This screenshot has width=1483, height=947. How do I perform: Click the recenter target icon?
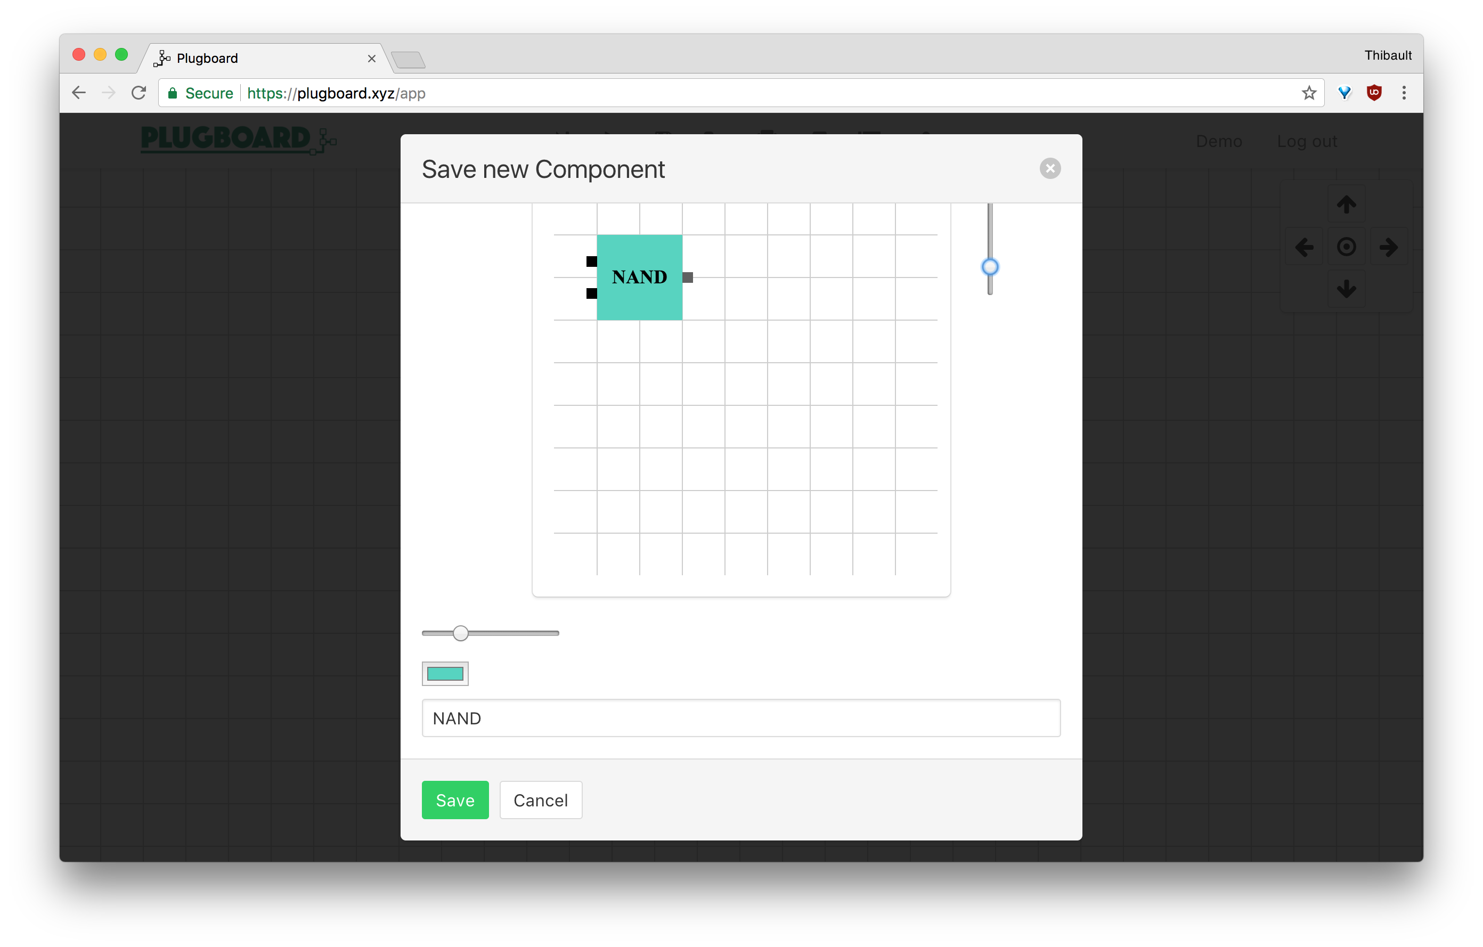point(1346,248)
